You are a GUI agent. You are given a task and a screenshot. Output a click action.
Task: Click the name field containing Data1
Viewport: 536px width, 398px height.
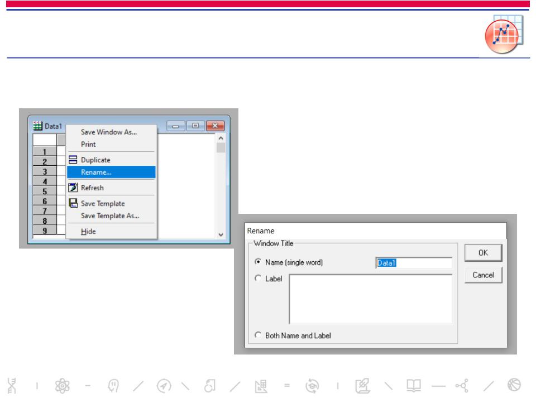coord(414,263)
